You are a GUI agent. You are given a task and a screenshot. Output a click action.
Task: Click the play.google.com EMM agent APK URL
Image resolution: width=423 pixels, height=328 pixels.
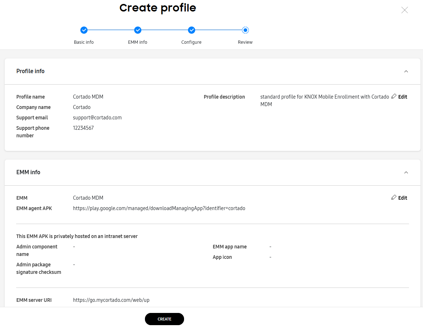[159, 208]
